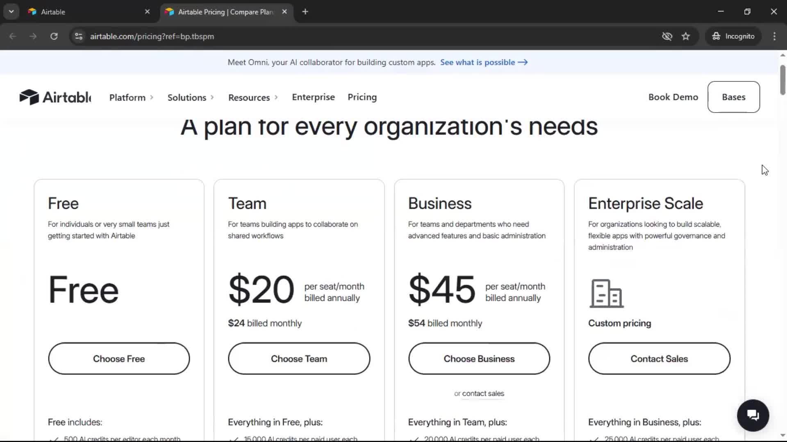Screen dimensions: 787x442
Task: Open the tab search dropdown arrow
Action: click(x=11, y=11)
